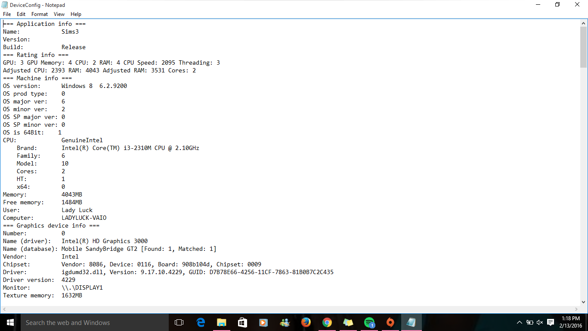Open the File menu in Notepad
The image size is (588, 331).
click(x=7, y=14)
